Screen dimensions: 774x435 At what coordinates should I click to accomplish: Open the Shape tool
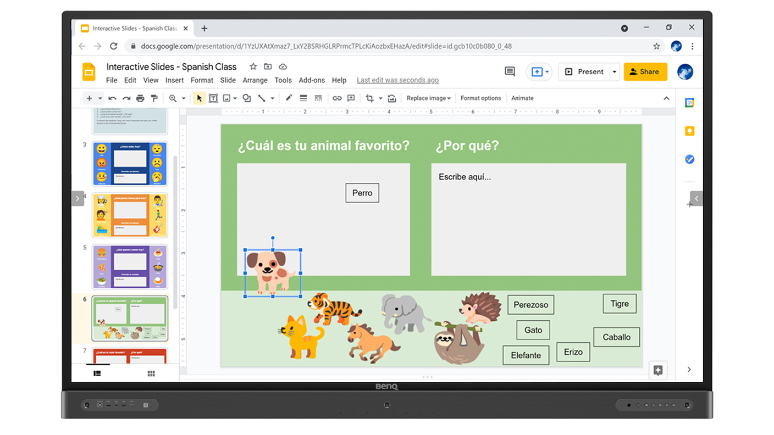click(247, 98)
